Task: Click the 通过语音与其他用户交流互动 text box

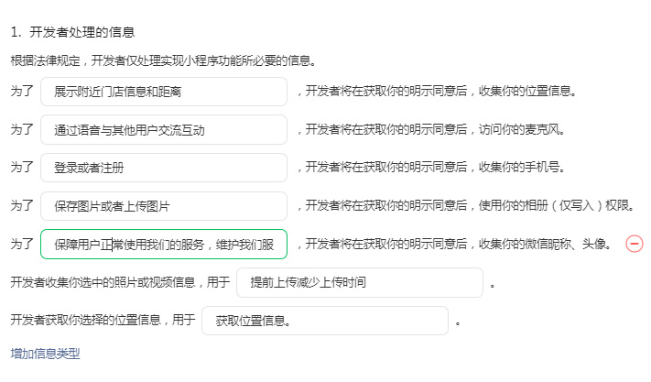Action: tap(164, 130)
